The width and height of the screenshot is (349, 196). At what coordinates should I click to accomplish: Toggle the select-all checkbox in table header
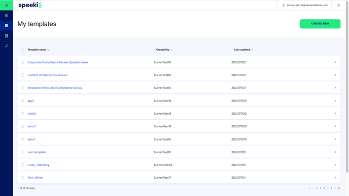click(22, 50)
